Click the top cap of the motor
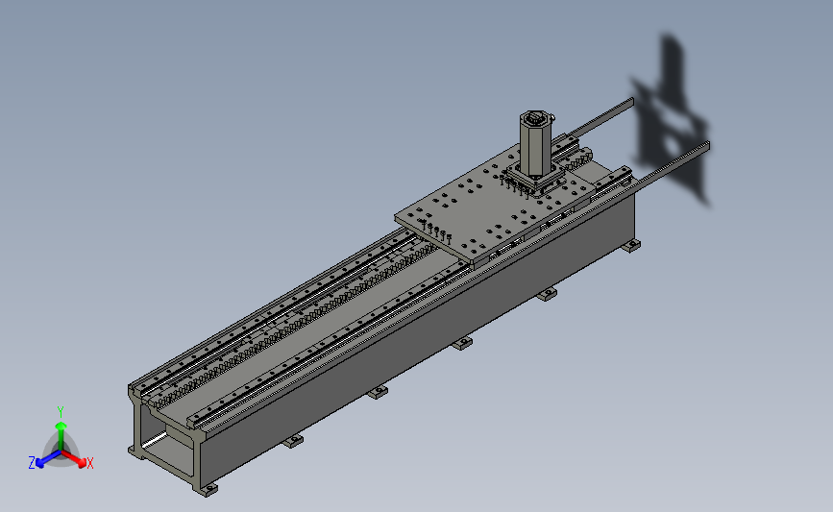The height and width of the screenshot is (512, 833). [536, 117]
